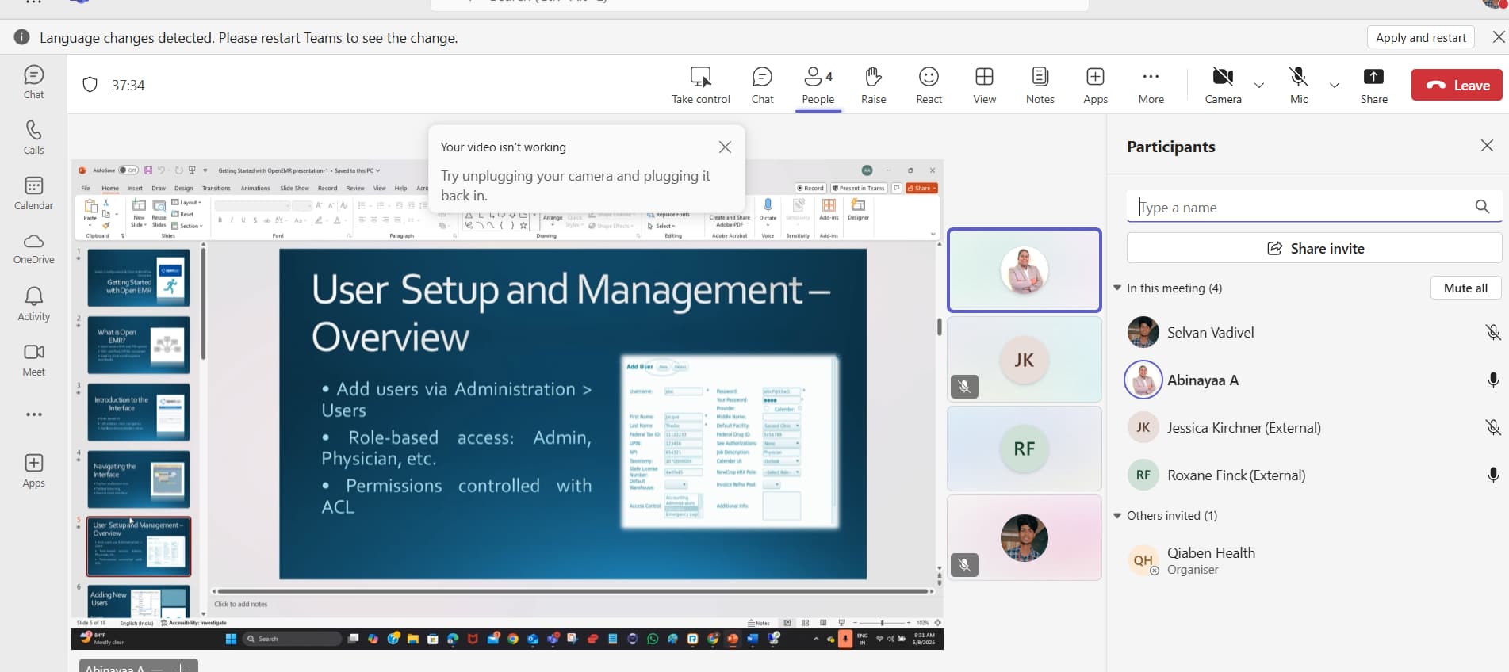Toggle the Camera on
The width and height of the screenshot is (1509, 672).
click(1223, 86)
